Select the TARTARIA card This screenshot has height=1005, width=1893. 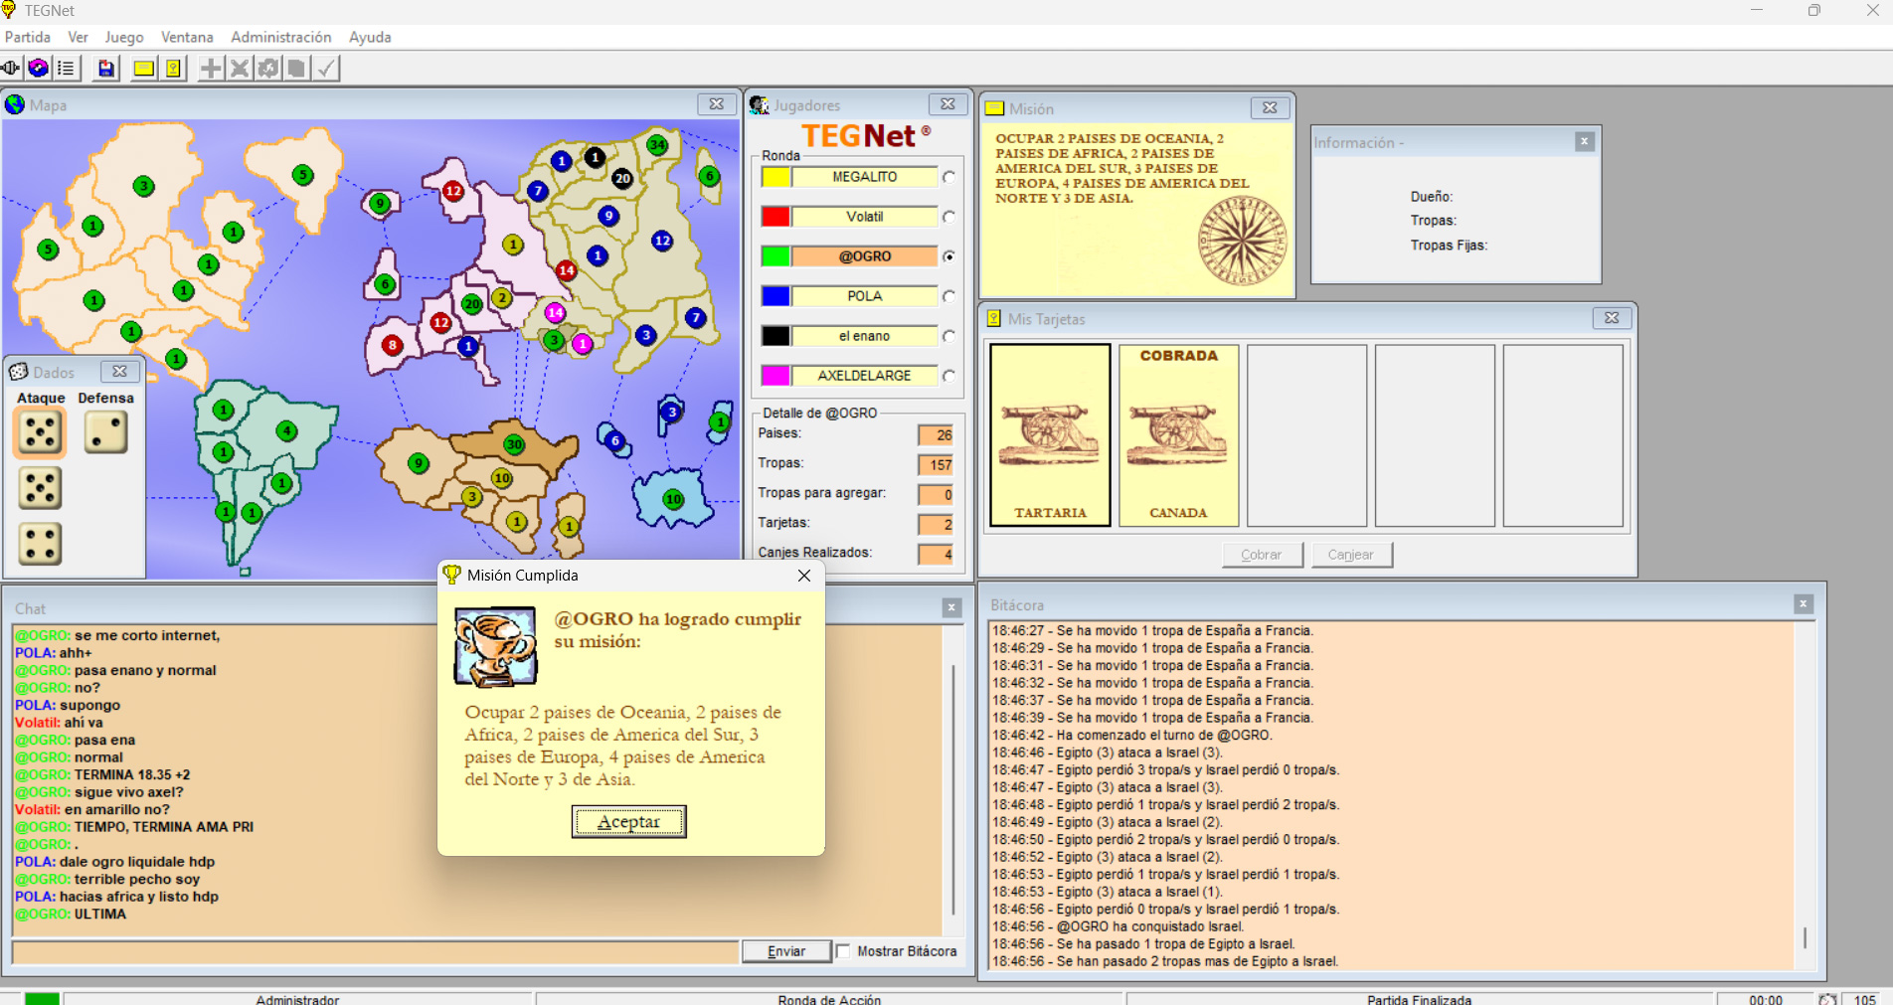tap(1050, 435)
